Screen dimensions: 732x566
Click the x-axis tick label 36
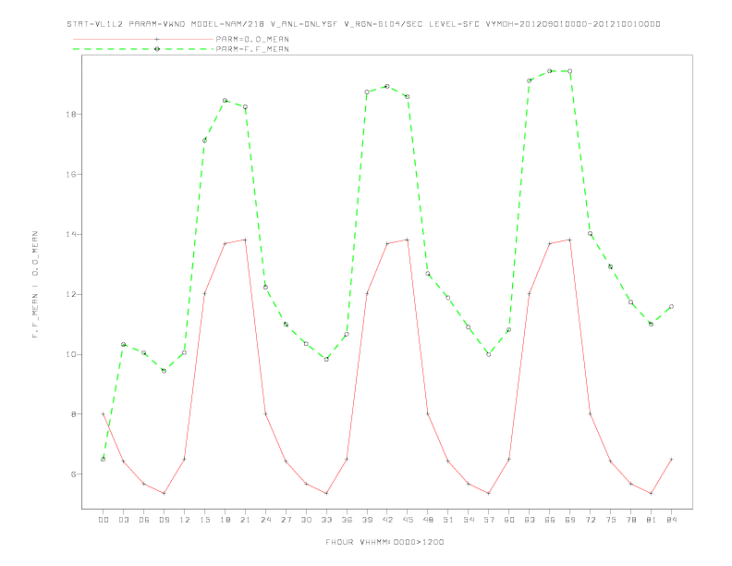(347, 520)
